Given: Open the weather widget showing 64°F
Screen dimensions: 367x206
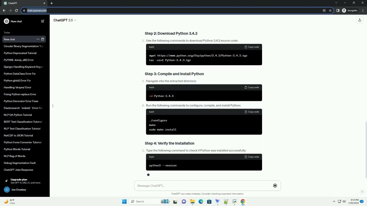Looking at the screenshot, I should point(9,201).
